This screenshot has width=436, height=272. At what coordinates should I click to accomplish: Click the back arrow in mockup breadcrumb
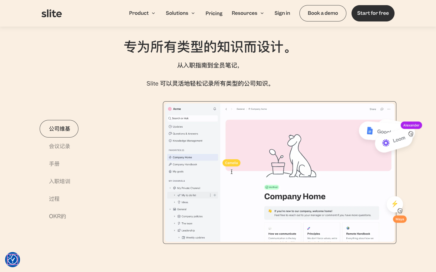[x=226, y=109]
